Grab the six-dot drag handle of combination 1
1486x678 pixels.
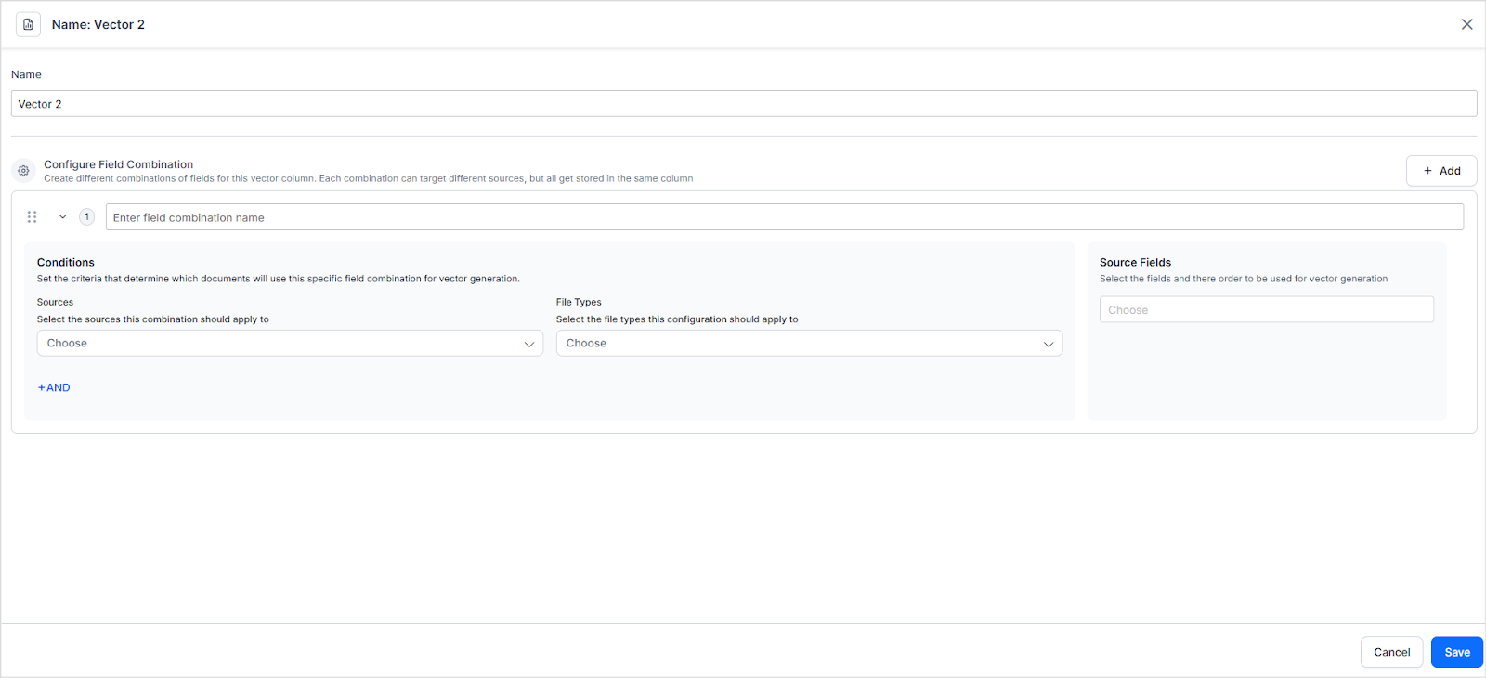pos(32,217)
